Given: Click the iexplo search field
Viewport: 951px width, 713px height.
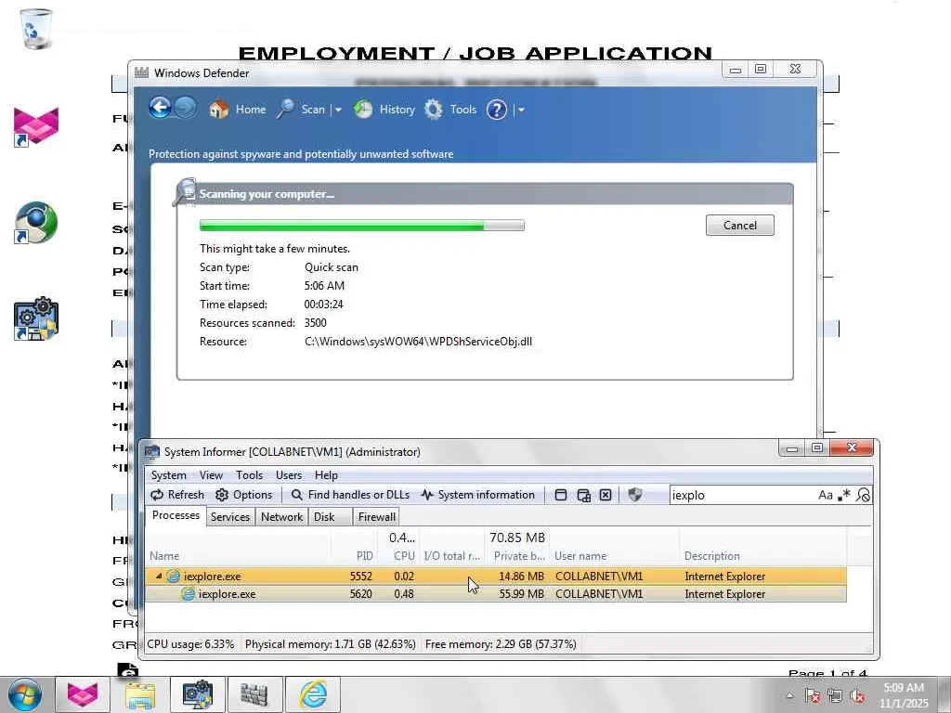Looking at the screenshot, I should [742, 496].
